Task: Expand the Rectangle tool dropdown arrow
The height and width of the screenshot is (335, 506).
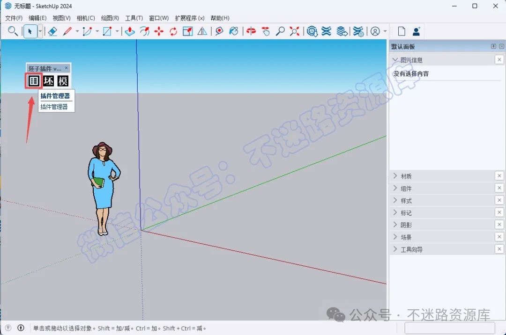Action: pyautogui.click(x=117, y=31)
